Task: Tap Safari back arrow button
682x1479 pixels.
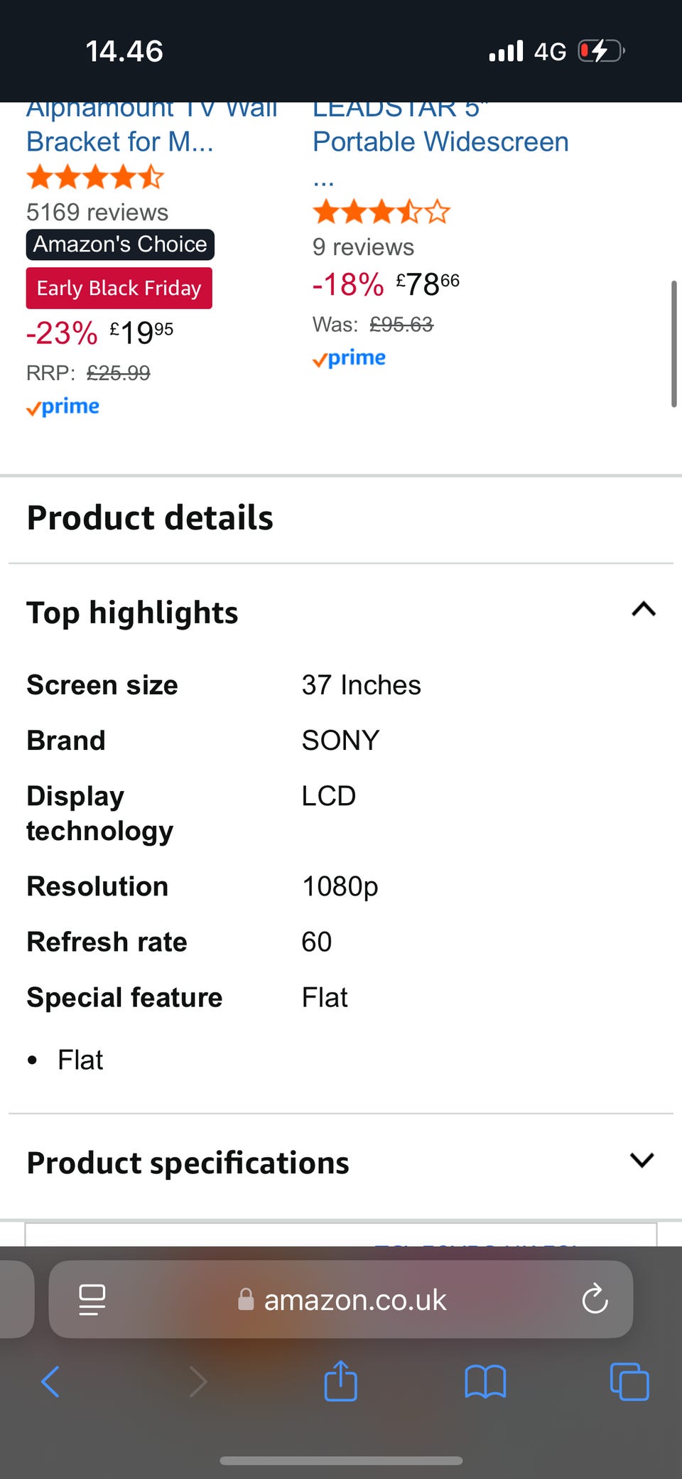Action: coord(50,1382)
